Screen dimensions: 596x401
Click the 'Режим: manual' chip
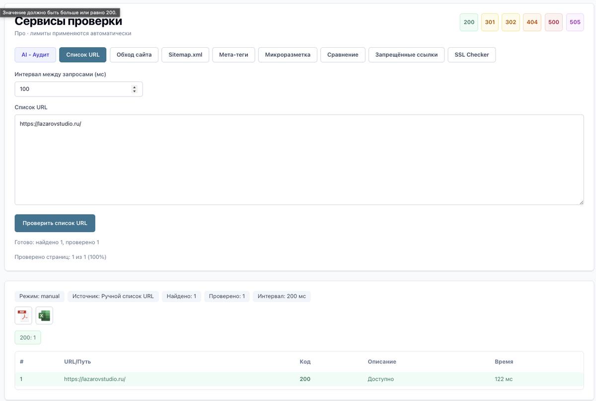40,296
